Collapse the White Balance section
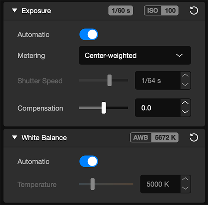The height and width of the screenshot is (205, 208). coord(15,137)
